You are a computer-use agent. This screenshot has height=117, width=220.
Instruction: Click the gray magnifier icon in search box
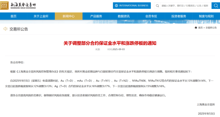click(x=158, y=6)
